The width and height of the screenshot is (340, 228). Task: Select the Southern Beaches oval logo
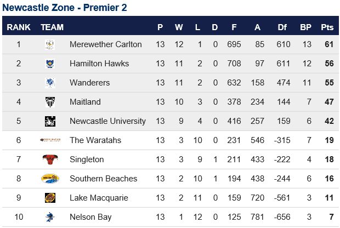(x=50, y=179)
